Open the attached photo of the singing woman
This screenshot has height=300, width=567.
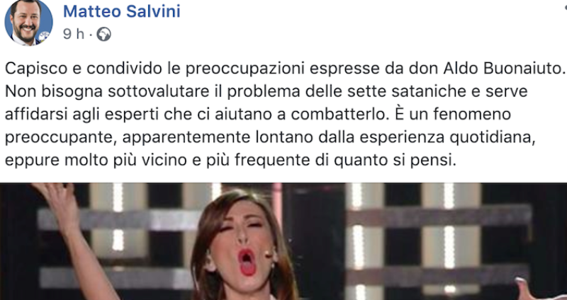pyautogui.click(x=283, y=241)
